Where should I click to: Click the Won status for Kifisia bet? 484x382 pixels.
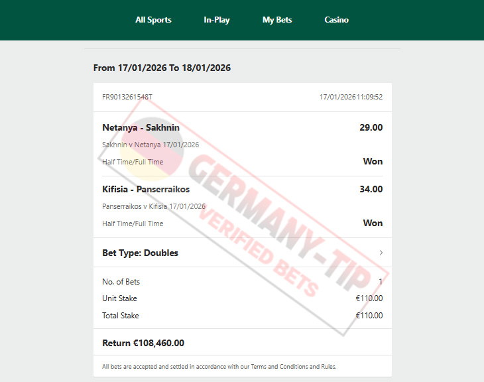point(373,223)
